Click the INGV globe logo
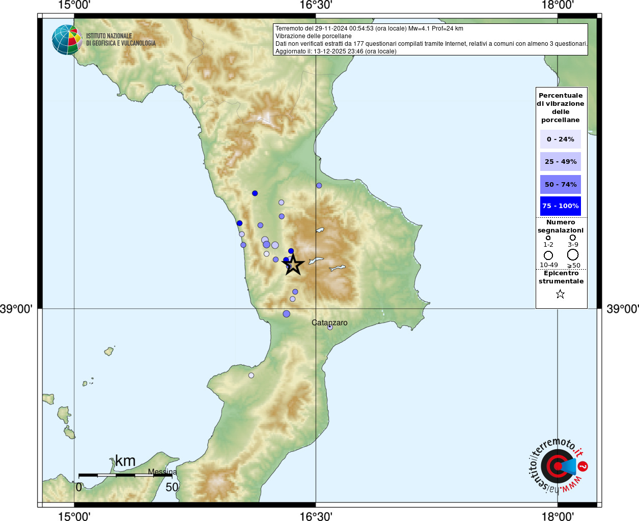639x521 pixels. pyautogui.click(x=67, y=40)
